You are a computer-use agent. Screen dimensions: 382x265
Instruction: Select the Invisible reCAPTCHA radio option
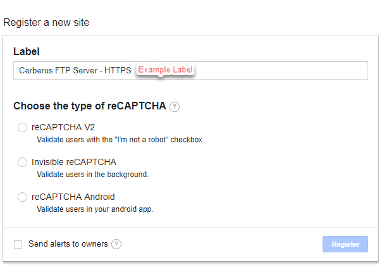(22, 162)
